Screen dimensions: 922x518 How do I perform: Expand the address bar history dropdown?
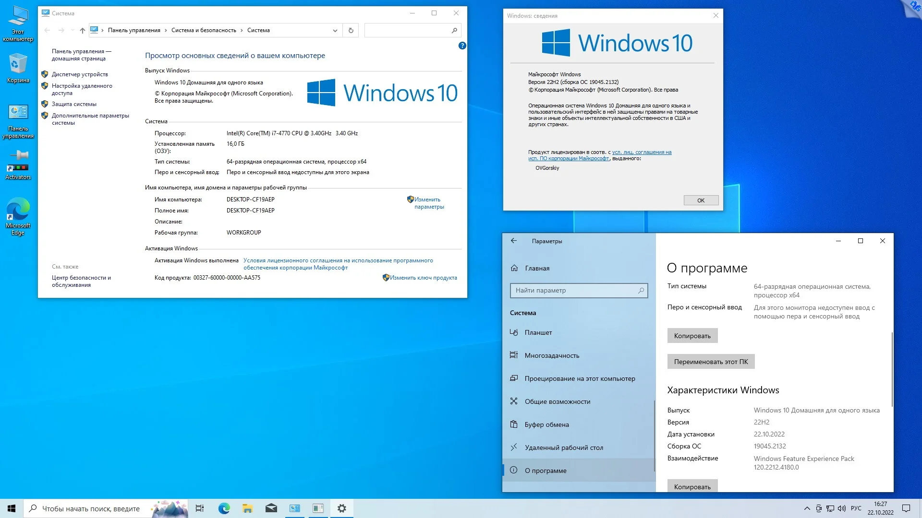pos(335,30)
